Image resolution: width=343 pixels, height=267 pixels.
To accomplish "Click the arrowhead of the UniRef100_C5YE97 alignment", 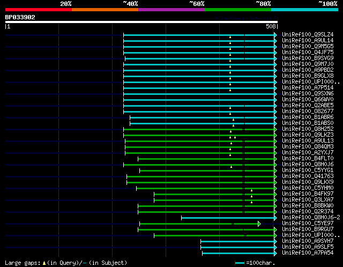I will pyautogui.click(x=259, y=224).
